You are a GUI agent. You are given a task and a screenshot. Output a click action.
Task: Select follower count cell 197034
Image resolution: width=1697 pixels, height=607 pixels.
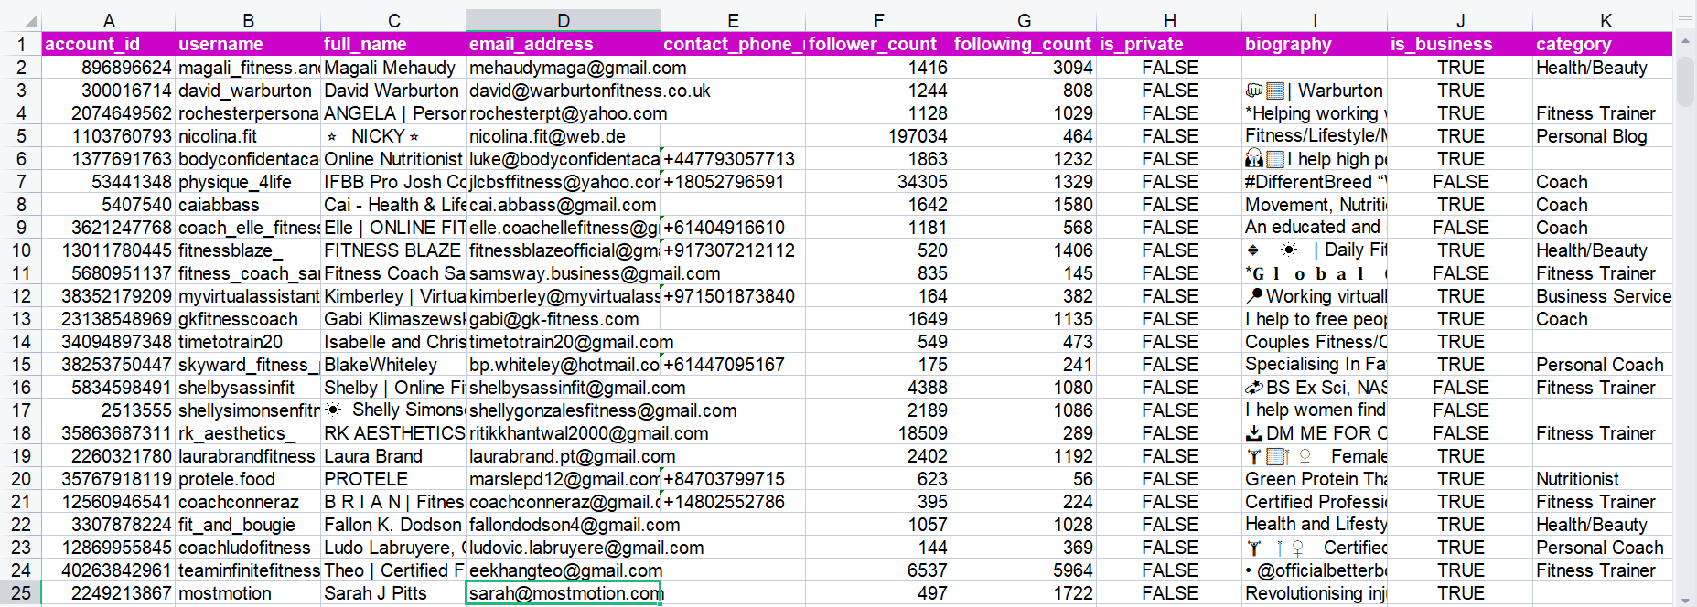coord(878,136)
